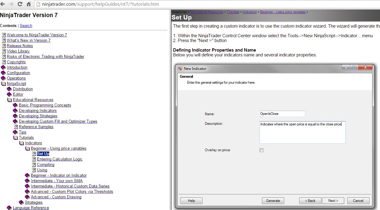The image size is (380, 210).
Task: Click the Back button in wizard
Action: pos(310,201)
